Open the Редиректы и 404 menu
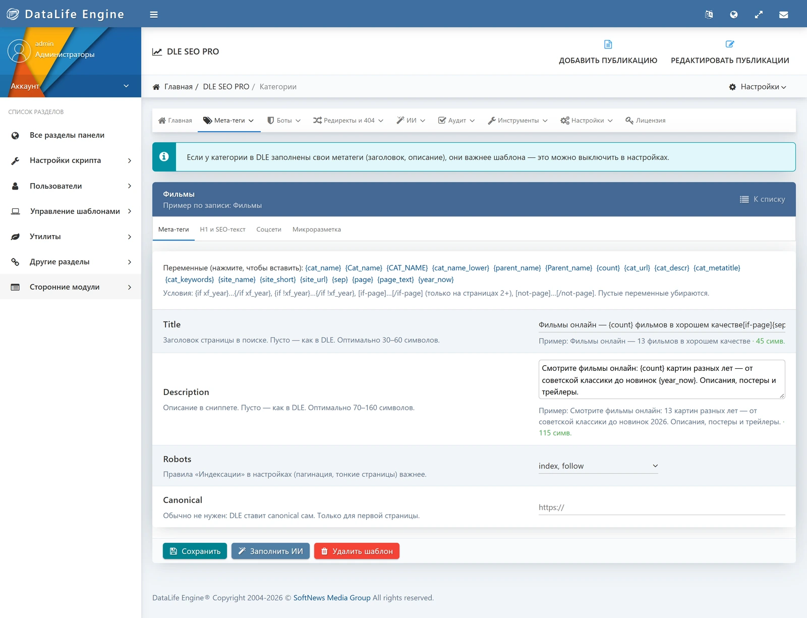This screenshot has width=807, height=618. (x=348, y=121)
